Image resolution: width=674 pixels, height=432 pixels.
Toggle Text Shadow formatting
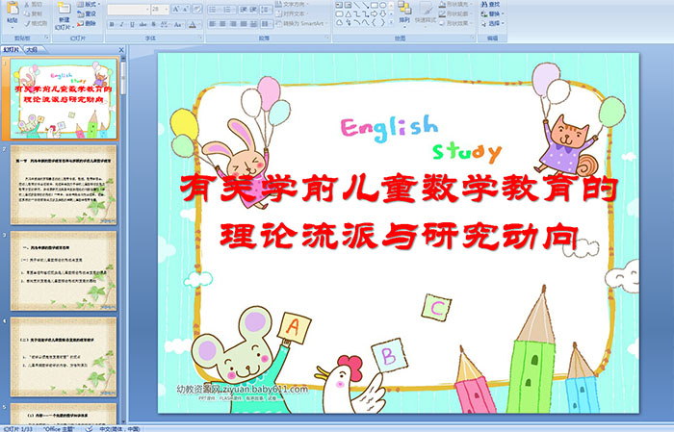point(153,24)
